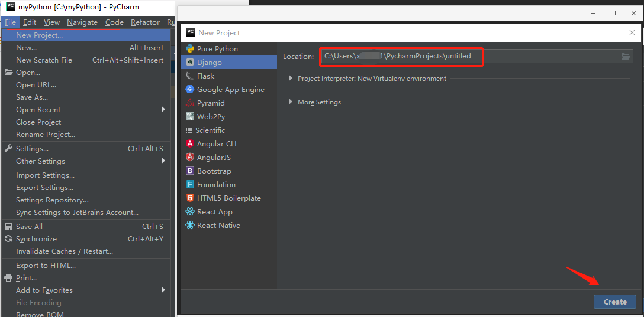This screenshot has width=644, height=317.
Task: Click the PyCharm logo in New Project dialog
Action: [x=190, y=33]
